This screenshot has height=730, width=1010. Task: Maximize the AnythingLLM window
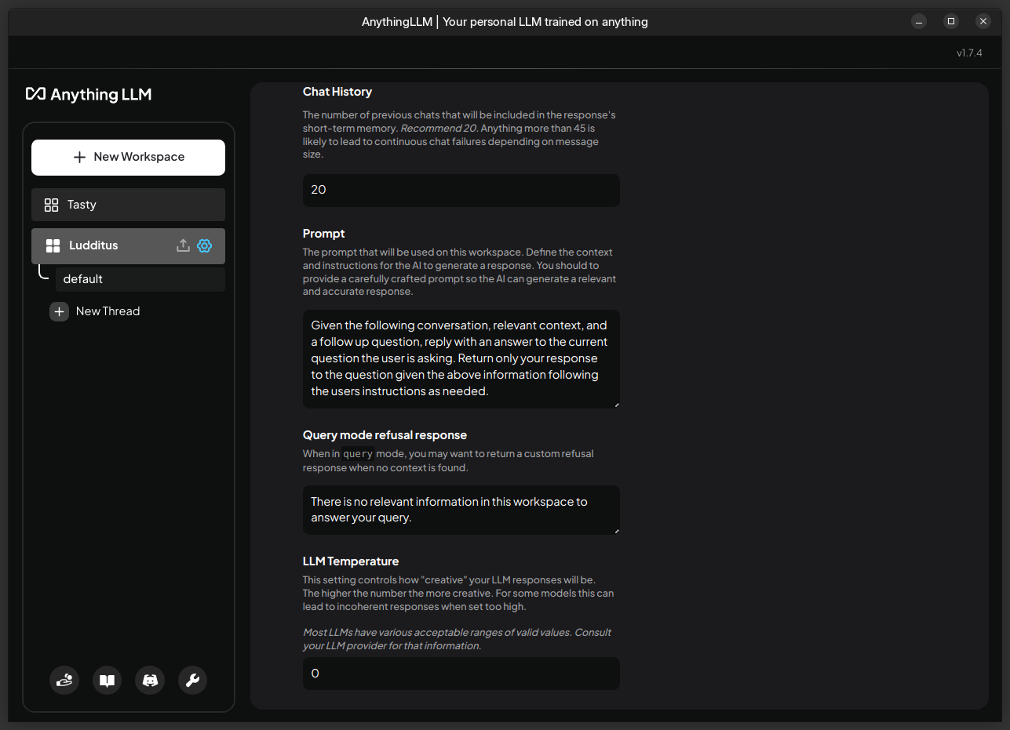coord(951,21)
